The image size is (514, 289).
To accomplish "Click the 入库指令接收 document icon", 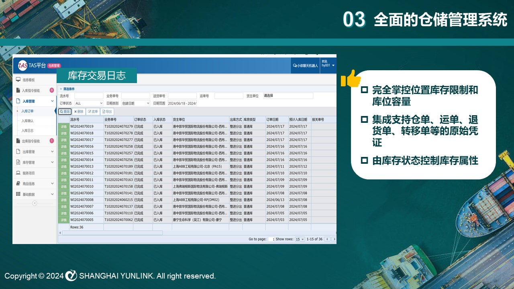I will point(18,90).
